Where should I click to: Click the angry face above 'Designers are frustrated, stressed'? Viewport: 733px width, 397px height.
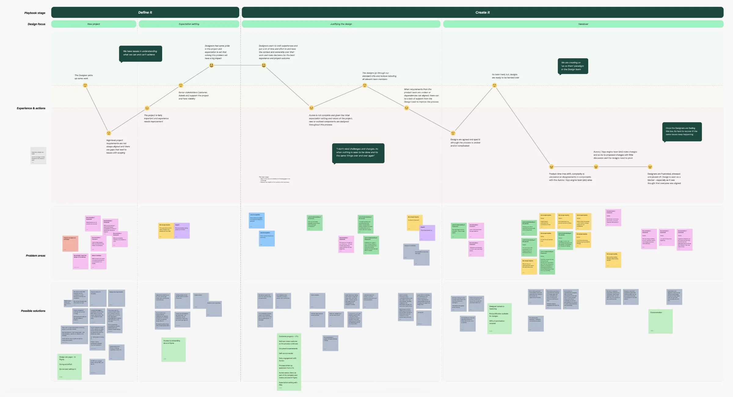650,167
